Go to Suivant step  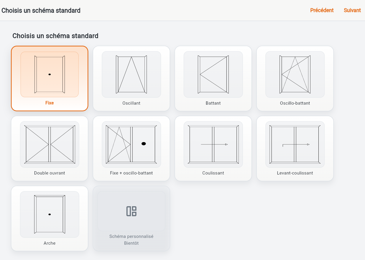pos(352,10)
